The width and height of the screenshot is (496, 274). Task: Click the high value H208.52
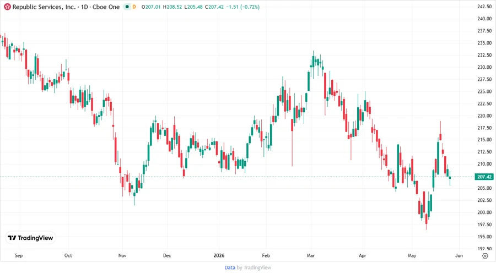172,7
